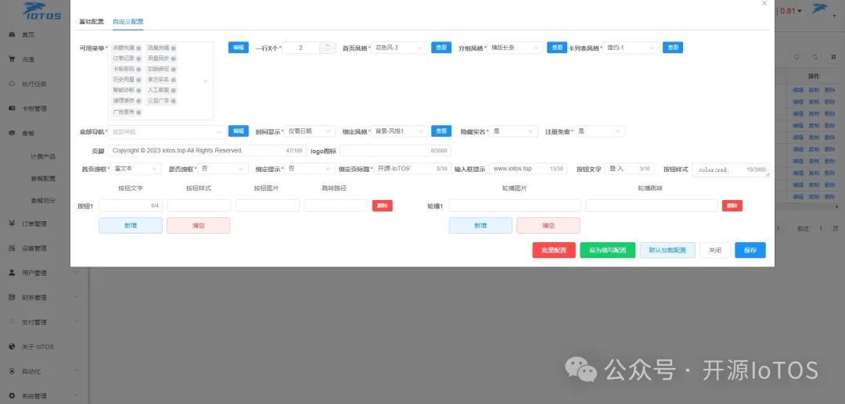This screenshot has width=845, height=404.
Task: Remove the 历史用量 tag from 可用菜单
Action: [x=139, y=80]
